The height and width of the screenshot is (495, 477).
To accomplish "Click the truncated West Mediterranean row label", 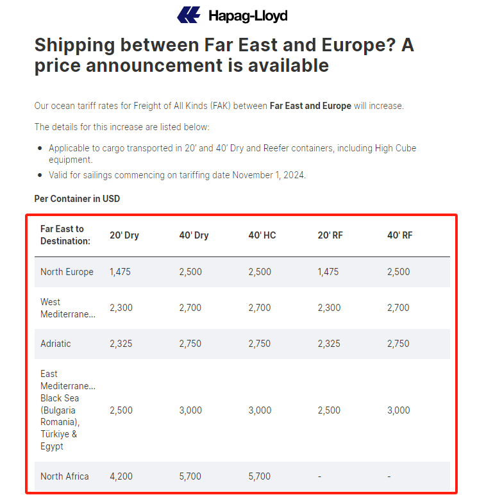I will [67, 308].
